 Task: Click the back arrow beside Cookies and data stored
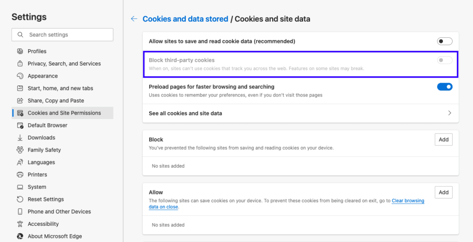134,19
